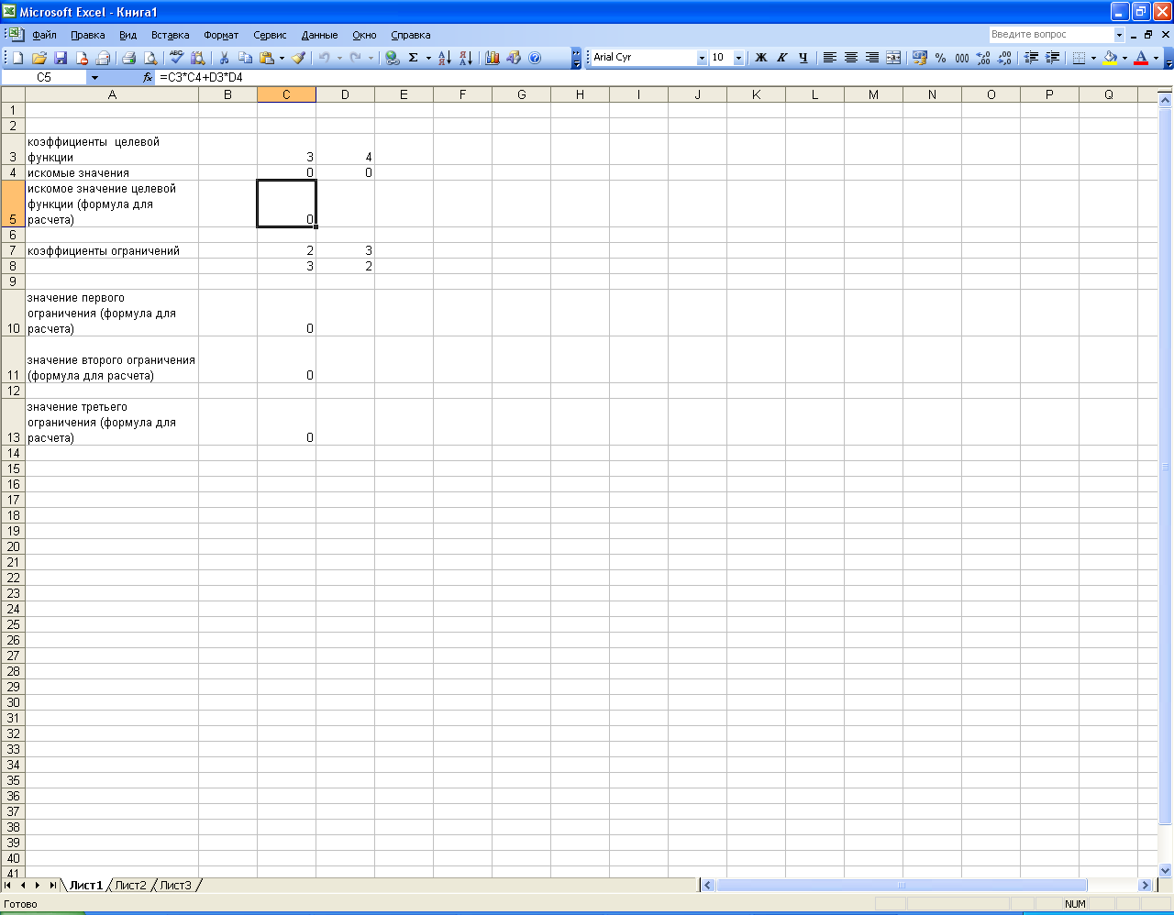
Task: Click the horizontal scrollbar thumb
Action: click(x=902, y=886)
